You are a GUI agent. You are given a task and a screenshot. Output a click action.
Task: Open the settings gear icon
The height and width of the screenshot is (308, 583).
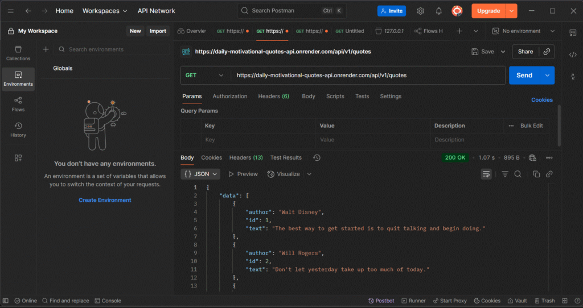pos(421,11)
